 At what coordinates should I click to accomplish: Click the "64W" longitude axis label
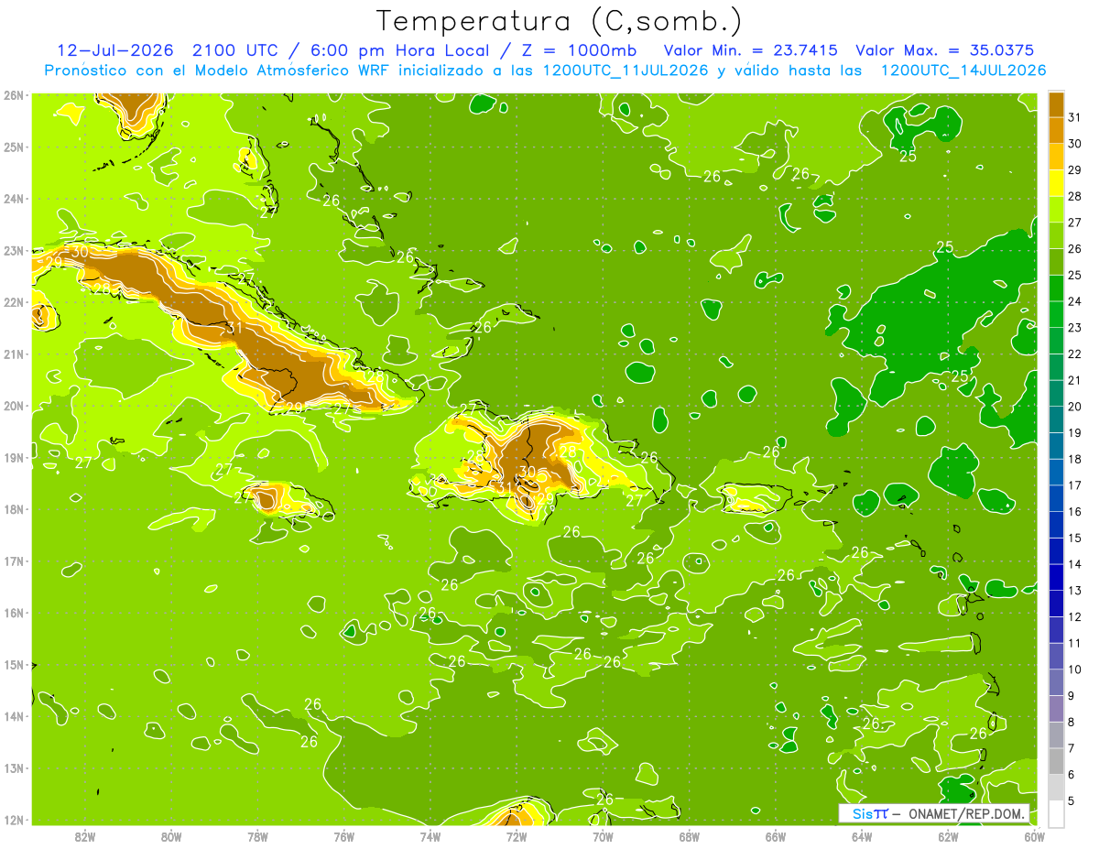(x=862, y=836)
